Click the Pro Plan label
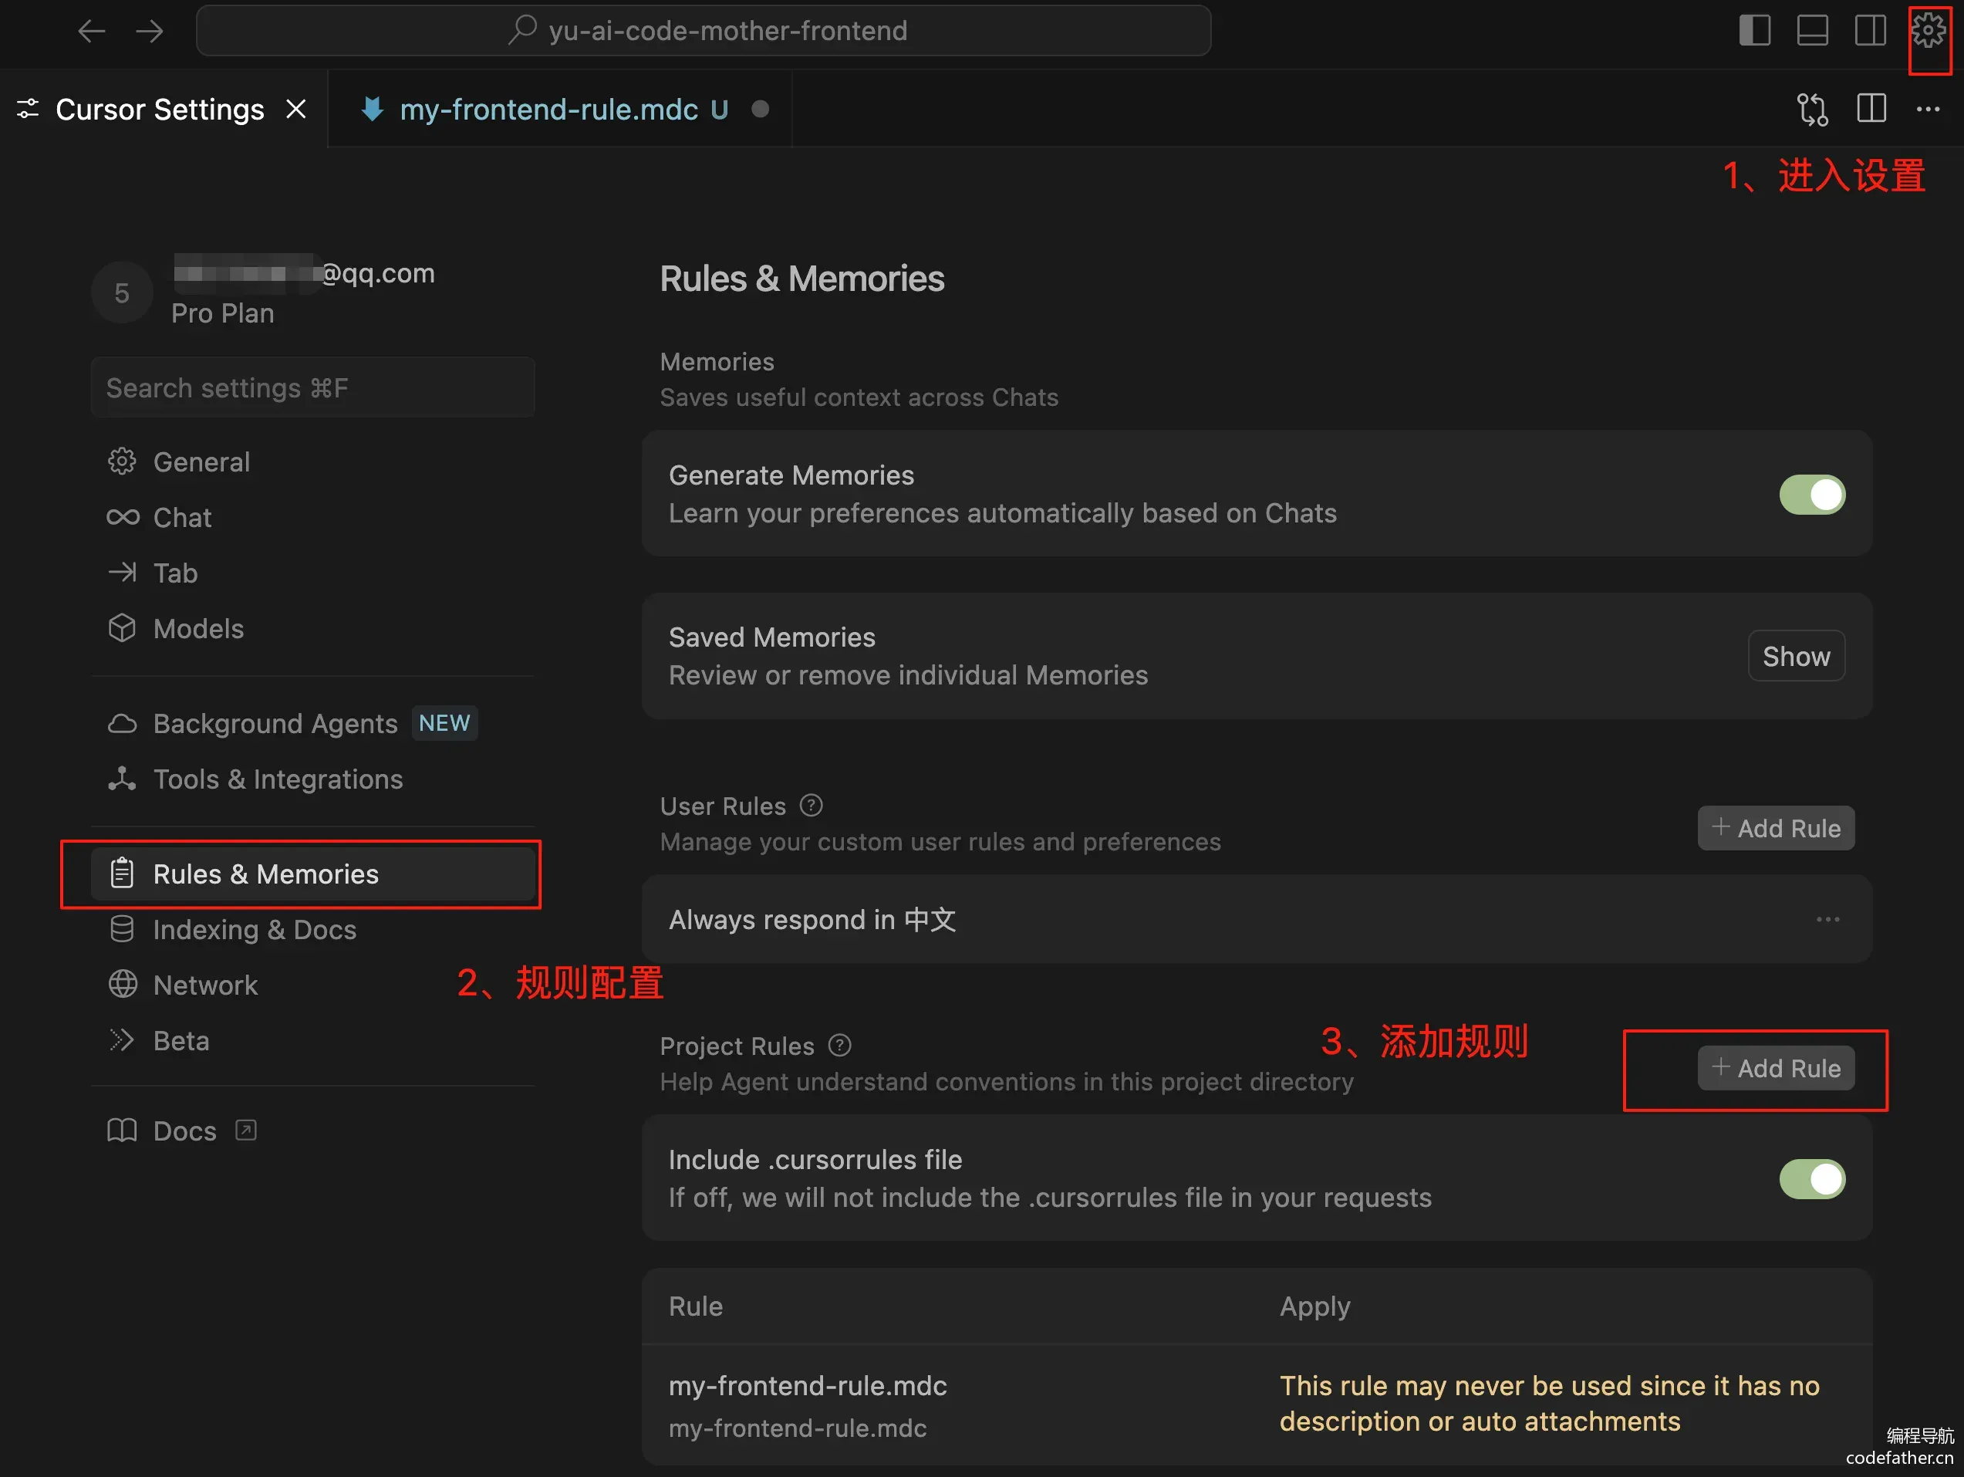 222,313
